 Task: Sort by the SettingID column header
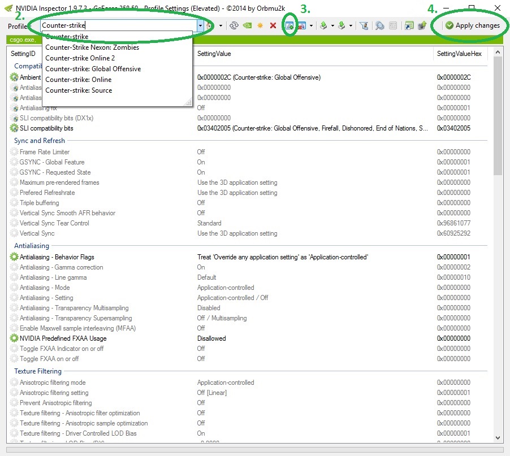[x=23, y=54]
